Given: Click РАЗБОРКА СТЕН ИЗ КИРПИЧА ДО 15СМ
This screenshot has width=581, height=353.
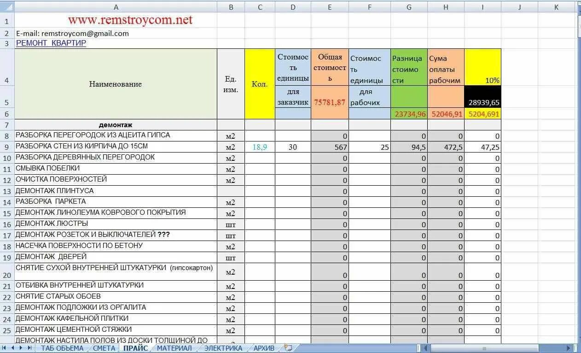Looking at the screenshot, I should (116, 147).
